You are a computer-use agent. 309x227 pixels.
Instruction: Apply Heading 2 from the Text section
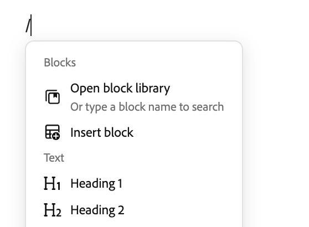pos(134,210)
